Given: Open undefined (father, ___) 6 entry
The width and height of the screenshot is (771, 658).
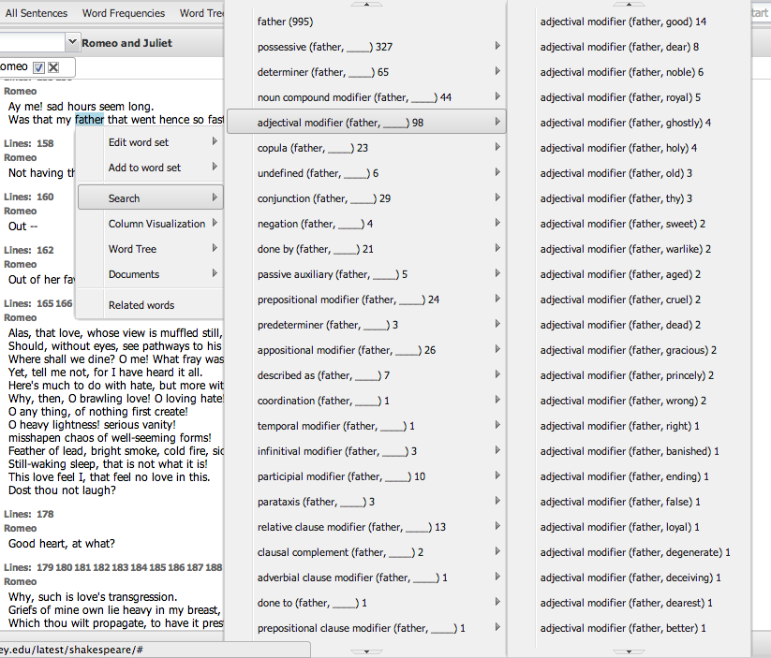Looking at the screenshot, I should tap(366, 173).
